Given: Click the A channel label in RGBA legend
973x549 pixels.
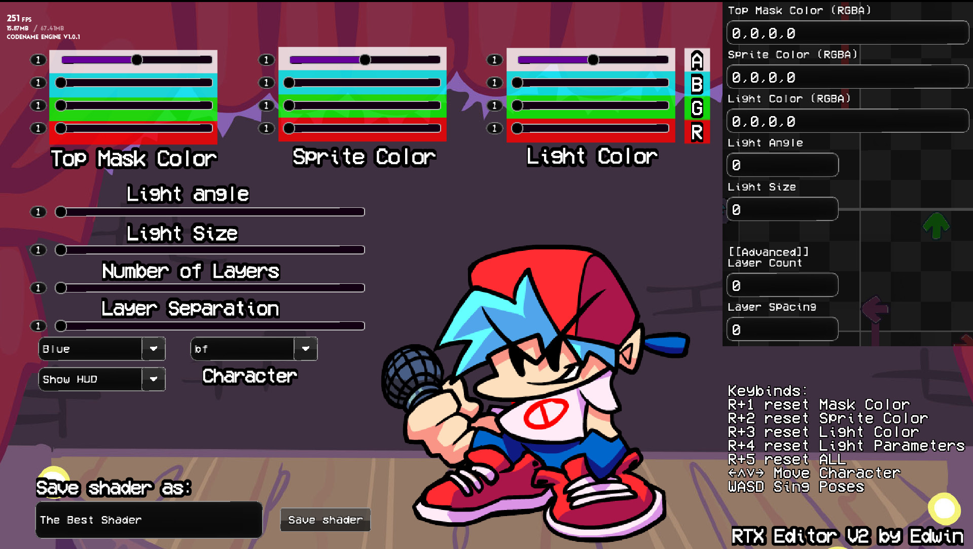Looking at the screenshot, I should 697,61.
